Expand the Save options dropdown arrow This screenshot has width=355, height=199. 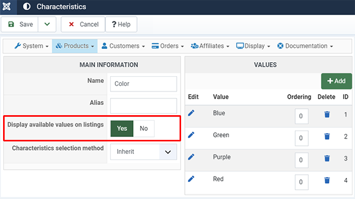point(47,24)
